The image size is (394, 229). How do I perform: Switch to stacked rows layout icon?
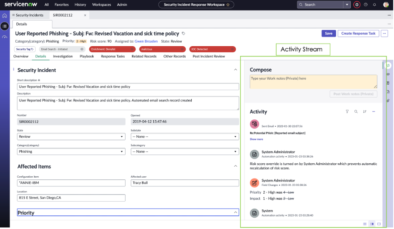[x=365, y=224]
